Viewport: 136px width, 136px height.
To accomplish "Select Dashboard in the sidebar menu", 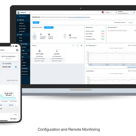I will [22, 16].
